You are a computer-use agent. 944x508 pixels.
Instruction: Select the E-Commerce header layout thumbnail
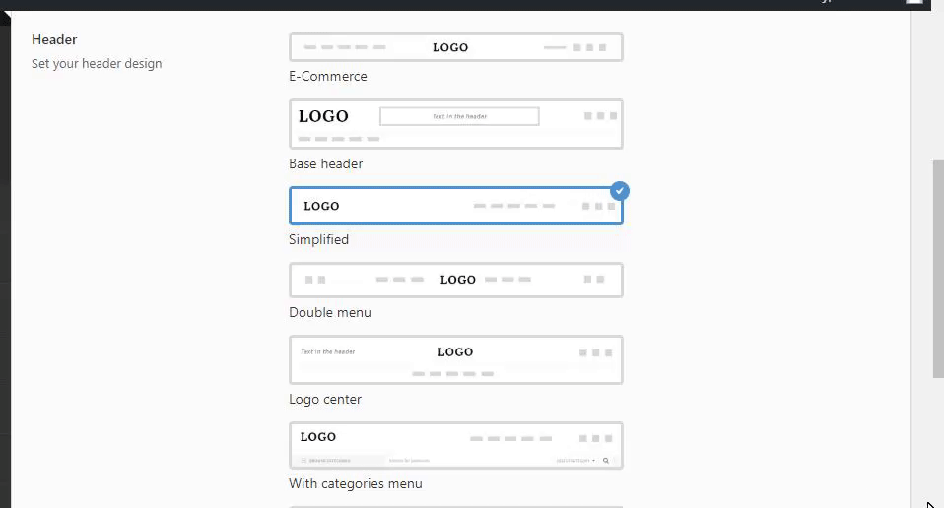click(x=455, y=47)
